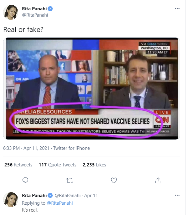Screen dimensions: 189x215
Task: Retweet using the arrows icon
Action: [x=70, y=181]
